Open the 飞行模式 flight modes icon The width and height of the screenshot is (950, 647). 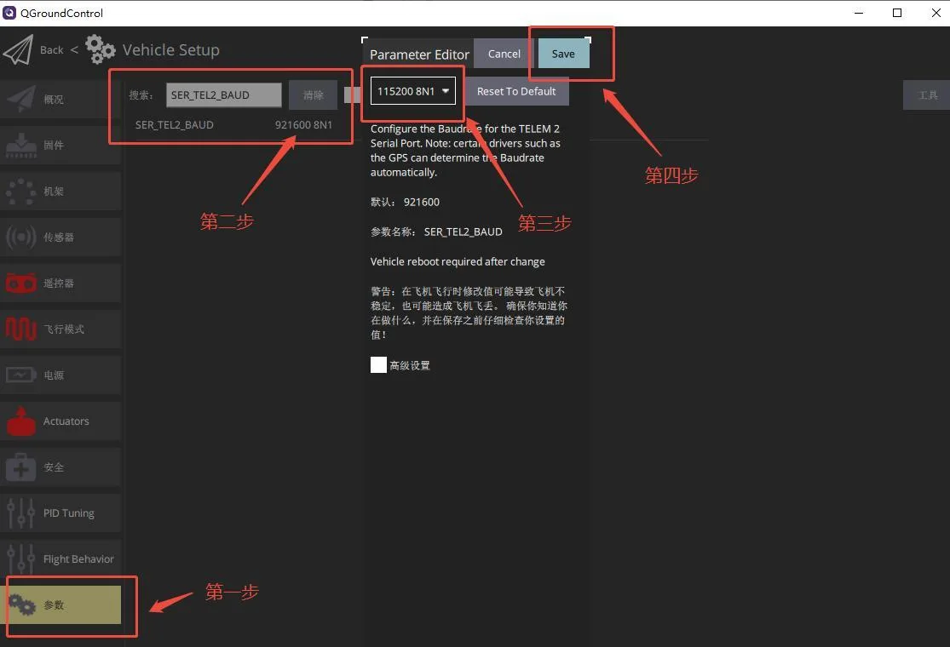21,329
